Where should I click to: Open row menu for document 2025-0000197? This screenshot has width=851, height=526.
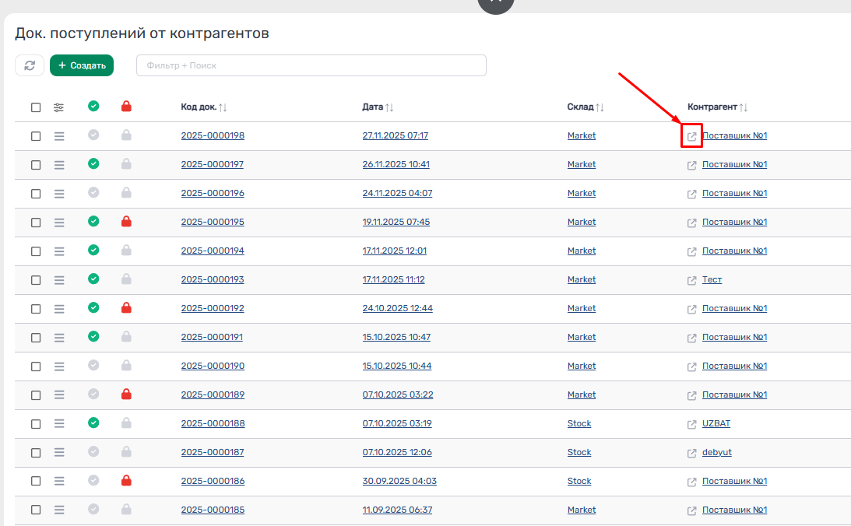click(59, 164)
